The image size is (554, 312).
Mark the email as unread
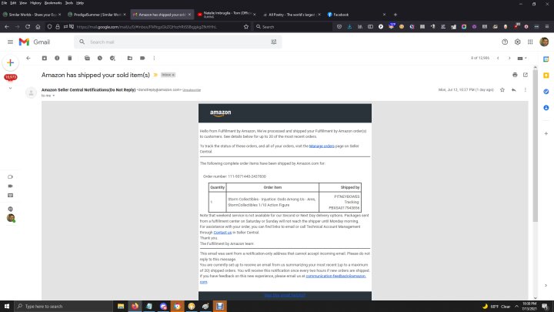(x=87, y=58)
